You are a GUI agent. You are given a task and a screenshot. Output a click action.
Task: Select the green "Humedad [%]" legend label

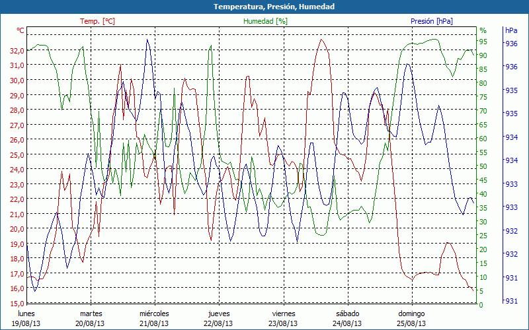pyautogui.click(x=266, y=21)
